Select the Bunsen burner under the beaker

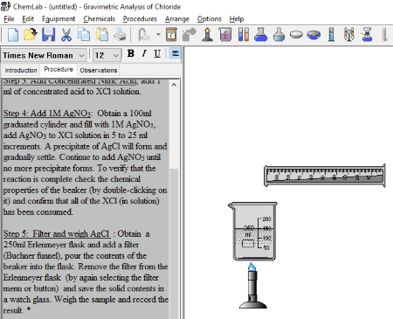(x=252, y=286)
